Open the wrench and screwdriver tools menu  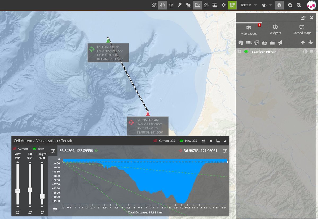point(154,5)
